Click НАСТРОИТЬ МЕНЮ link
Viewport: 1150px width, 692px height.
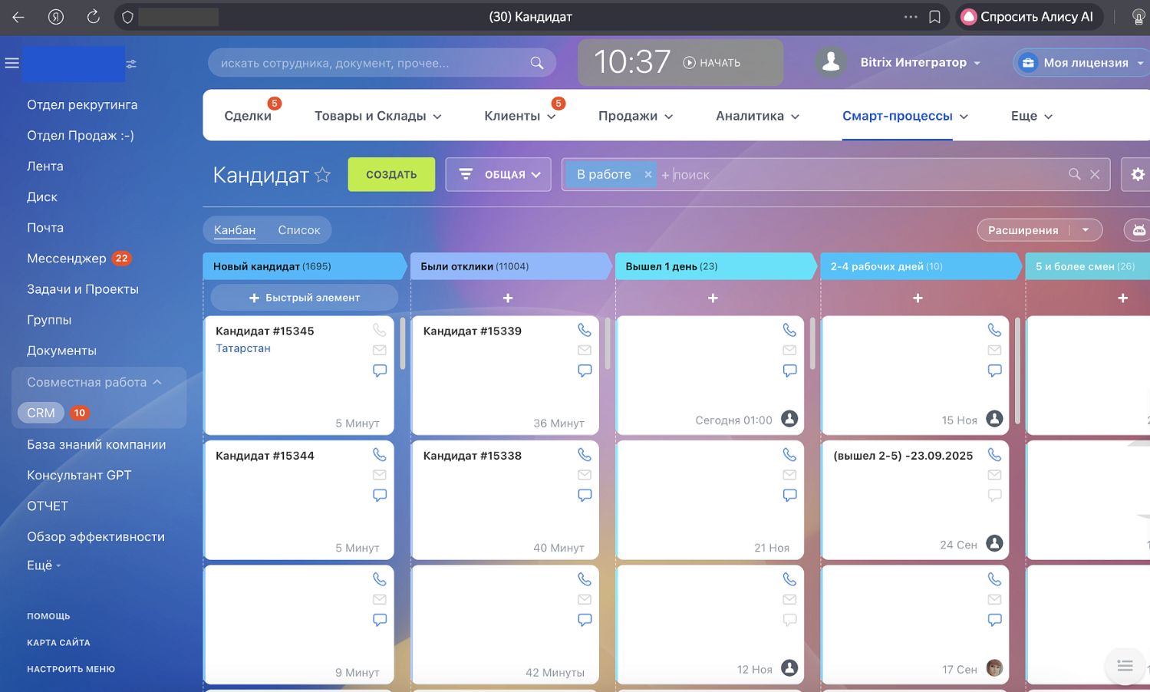click(x=71, y=669)
